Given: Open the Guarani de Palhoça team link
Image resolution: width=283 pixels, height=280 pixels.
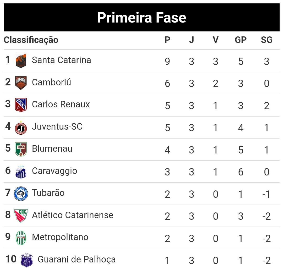Looking at the screenshot, I should coord(77,259).
